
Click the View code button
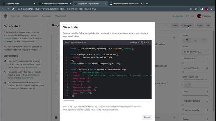(x=187, y=25)
